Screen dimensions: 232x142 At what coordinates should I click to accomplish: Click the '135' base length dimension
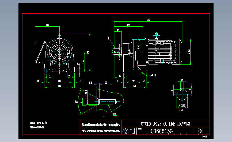pos(135,86)
